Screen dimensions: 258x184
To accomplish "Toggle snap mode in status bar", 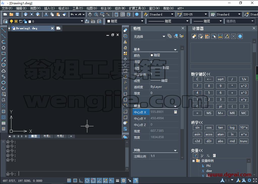I will (69, 180).
